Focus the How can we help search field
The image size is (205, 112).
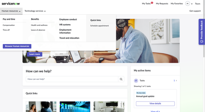72,79
